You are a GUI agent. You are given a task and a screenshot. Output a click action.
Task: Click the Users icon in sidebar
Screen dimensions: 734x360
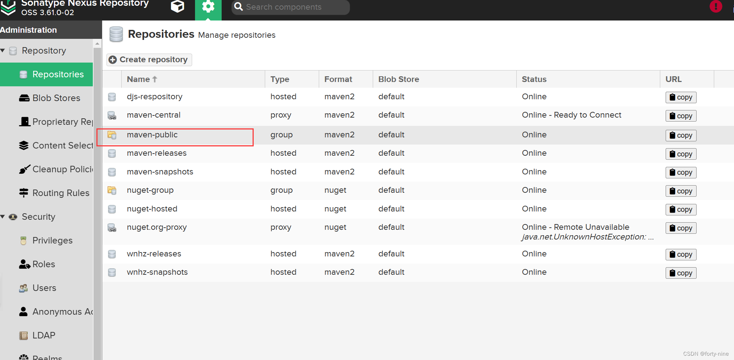coord(23,288)
